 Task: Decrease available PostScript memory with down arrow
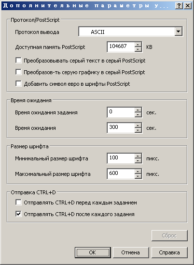[138, 49]
